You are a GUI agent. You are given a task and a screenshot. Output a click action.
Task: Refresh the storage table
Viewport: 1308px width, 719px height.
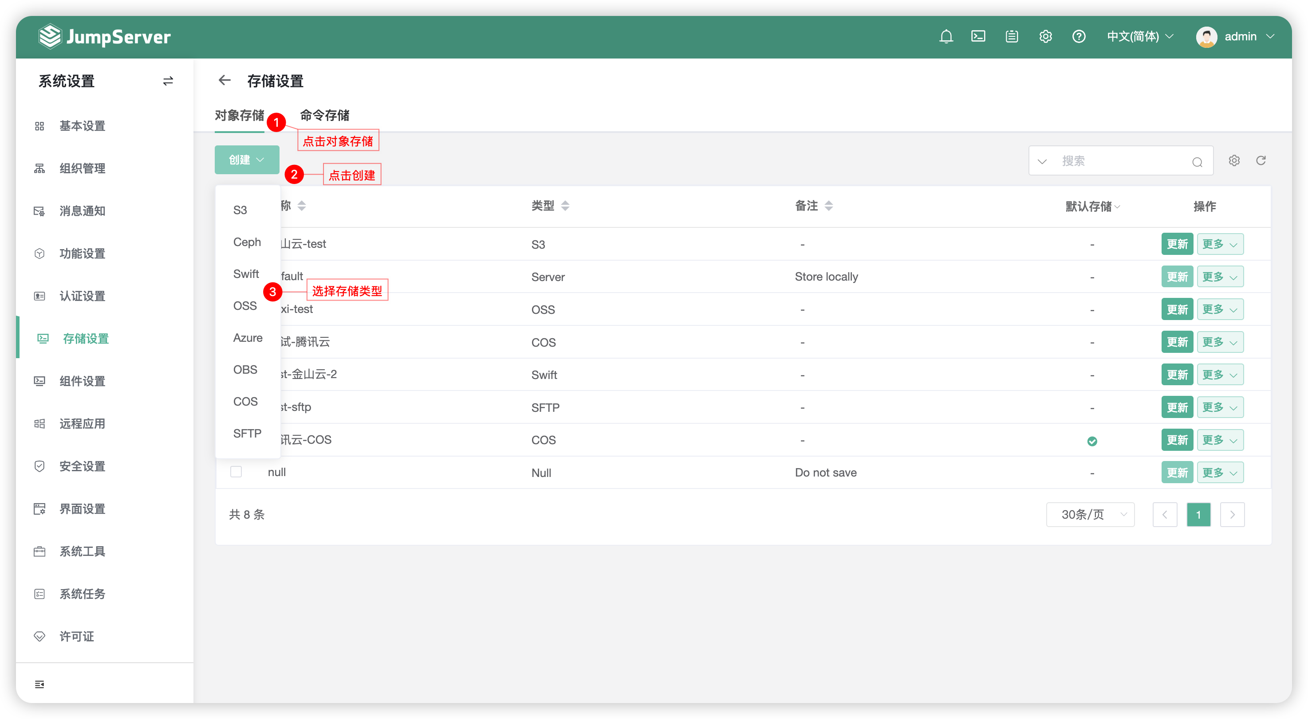1261,160
